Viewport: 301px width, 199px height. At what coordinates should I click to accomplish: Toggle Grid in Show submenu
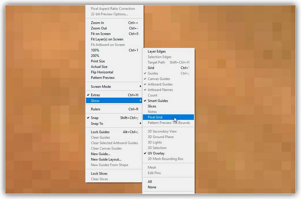click(x=151, y=68)
